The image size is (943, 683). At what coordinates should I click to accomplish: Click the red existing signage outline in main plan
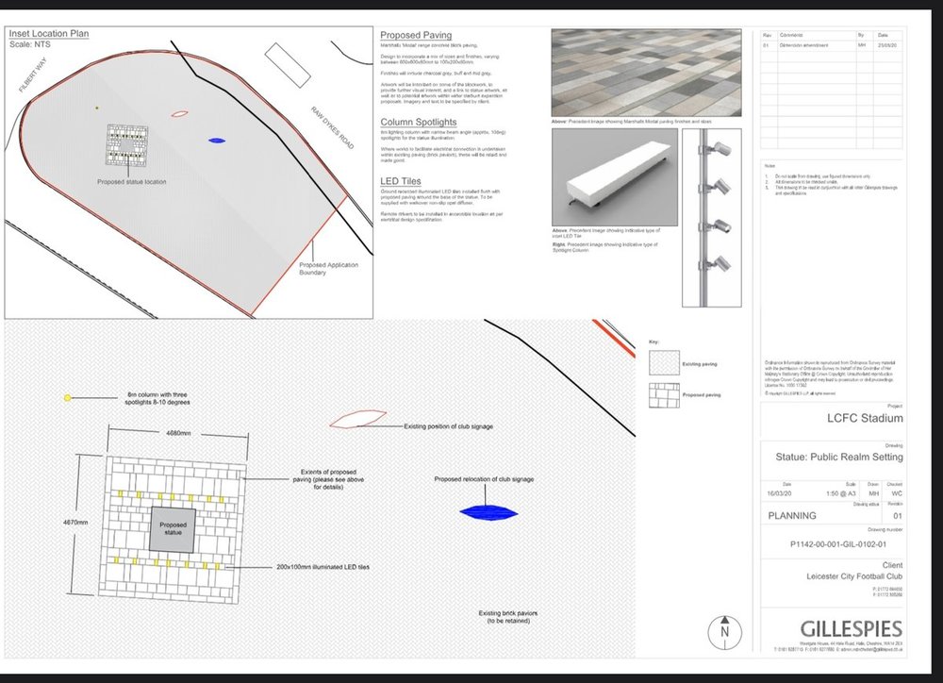(x=357, y=419)
